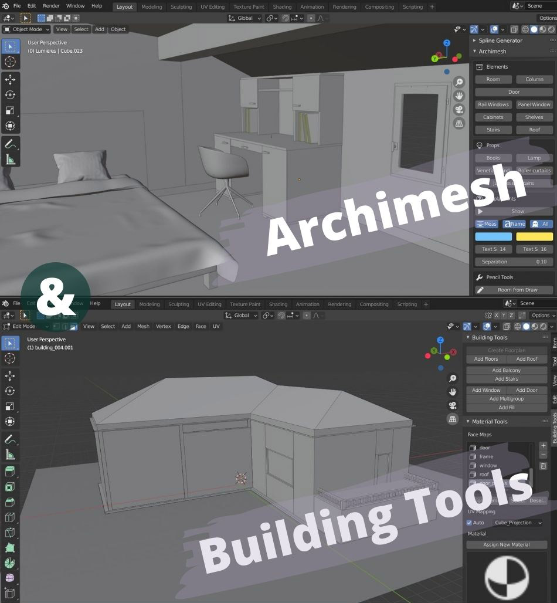The height and width of the screenshot is (603, 557).
Task: Click the camera view icon in the viewport sidebar
Action: coord(459,109)
